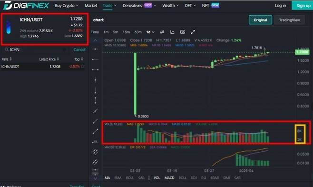Select the price line drawing tool

point(95,142)
